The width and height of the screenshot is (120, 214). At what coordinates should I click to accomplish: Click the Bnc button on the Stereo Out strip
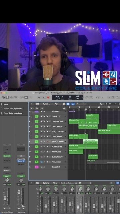[23, 206]
